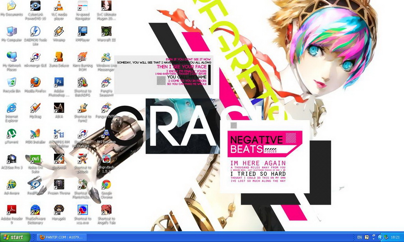
Task: Open KMPlayer desktop shortcut
Action: [x=83, y=31]
